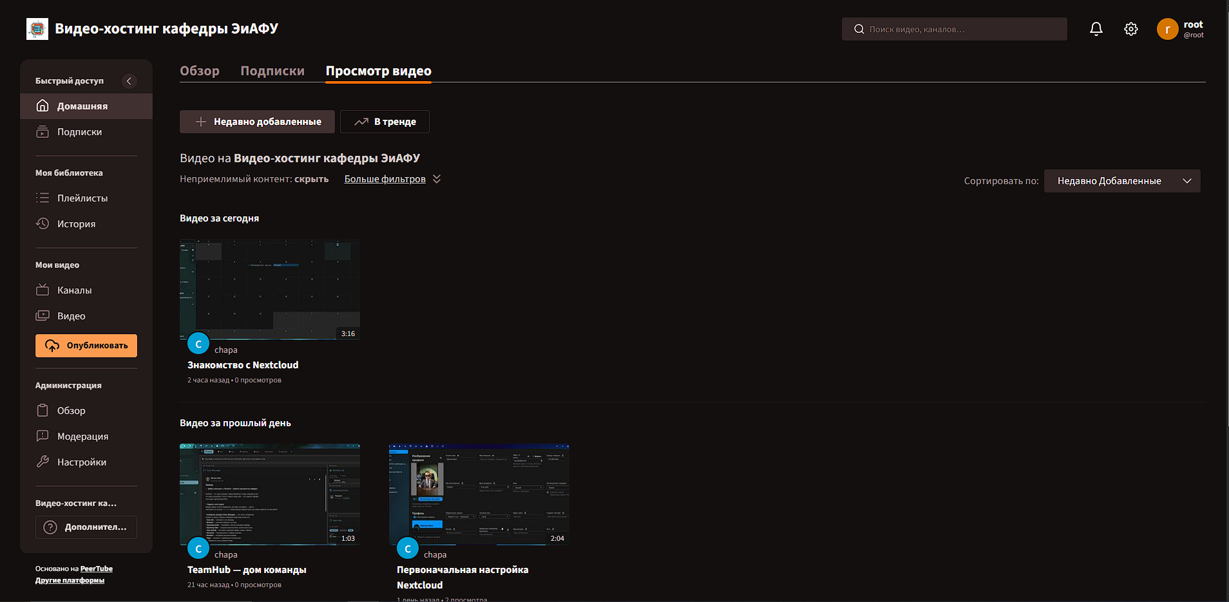Click the admin Overview clipboard icon

(x=43, y=411)
